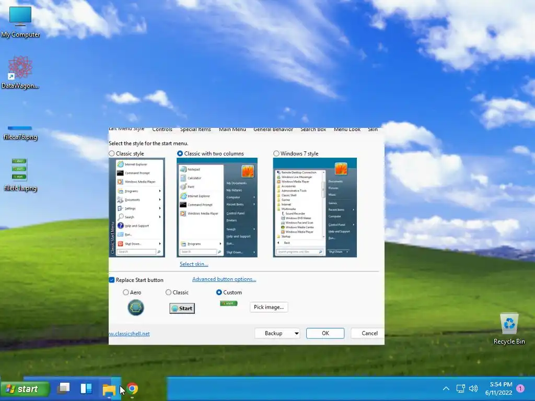Open the Recycle Bin icon
This screenshot has height=401, width=535.
(x=509, y=329)
